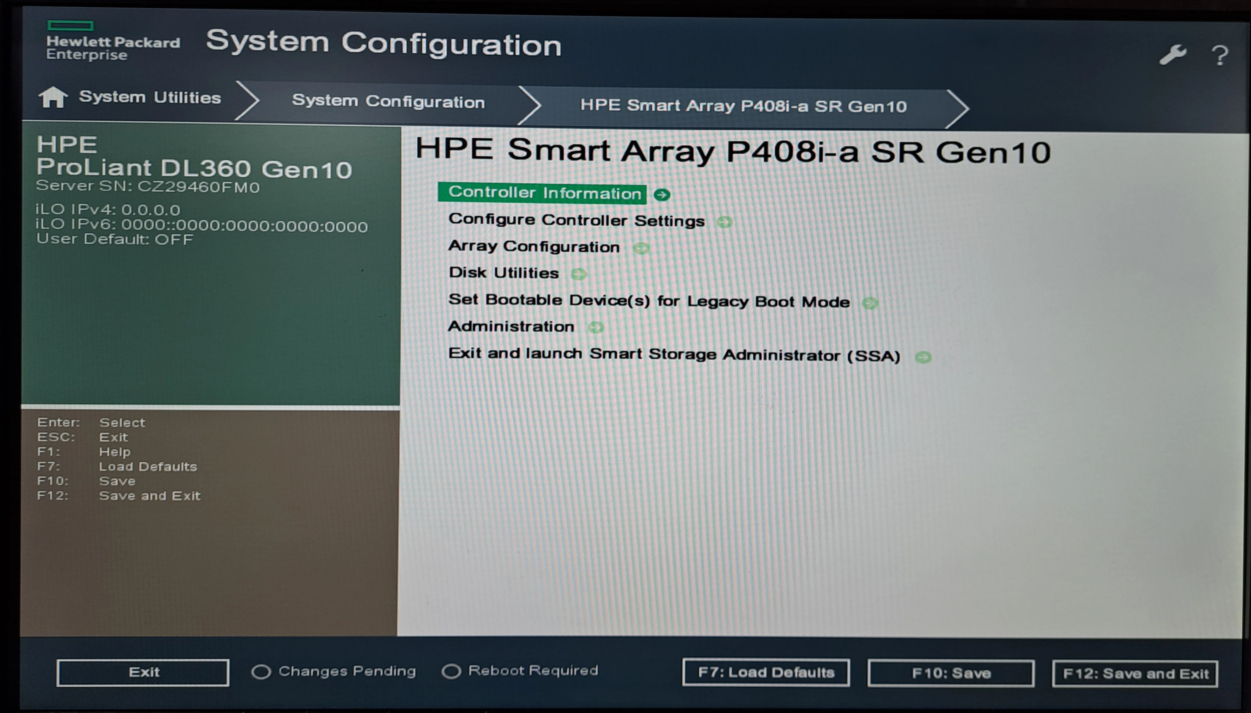
Task: Click the 'F1: Help' help line
Action: pos(84,452)
